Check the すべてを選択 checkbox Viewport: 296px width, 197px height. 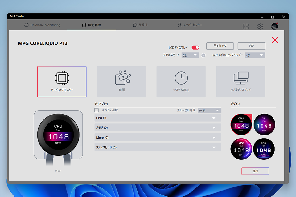click(x=97, y=110)
